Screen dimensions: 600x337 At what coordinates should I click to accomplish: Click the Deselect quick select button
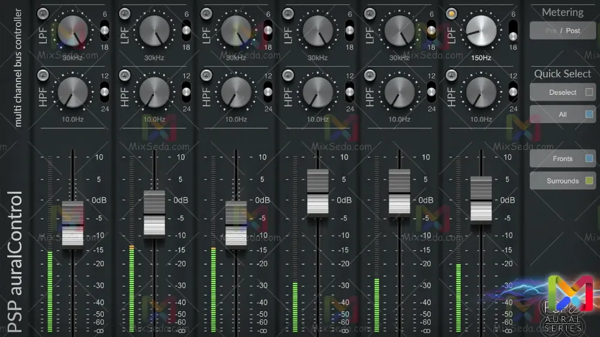562,92
